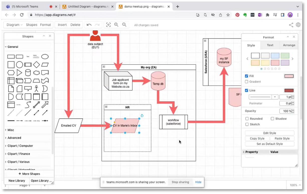Switch to the Text tab

[x=270, y=45]
